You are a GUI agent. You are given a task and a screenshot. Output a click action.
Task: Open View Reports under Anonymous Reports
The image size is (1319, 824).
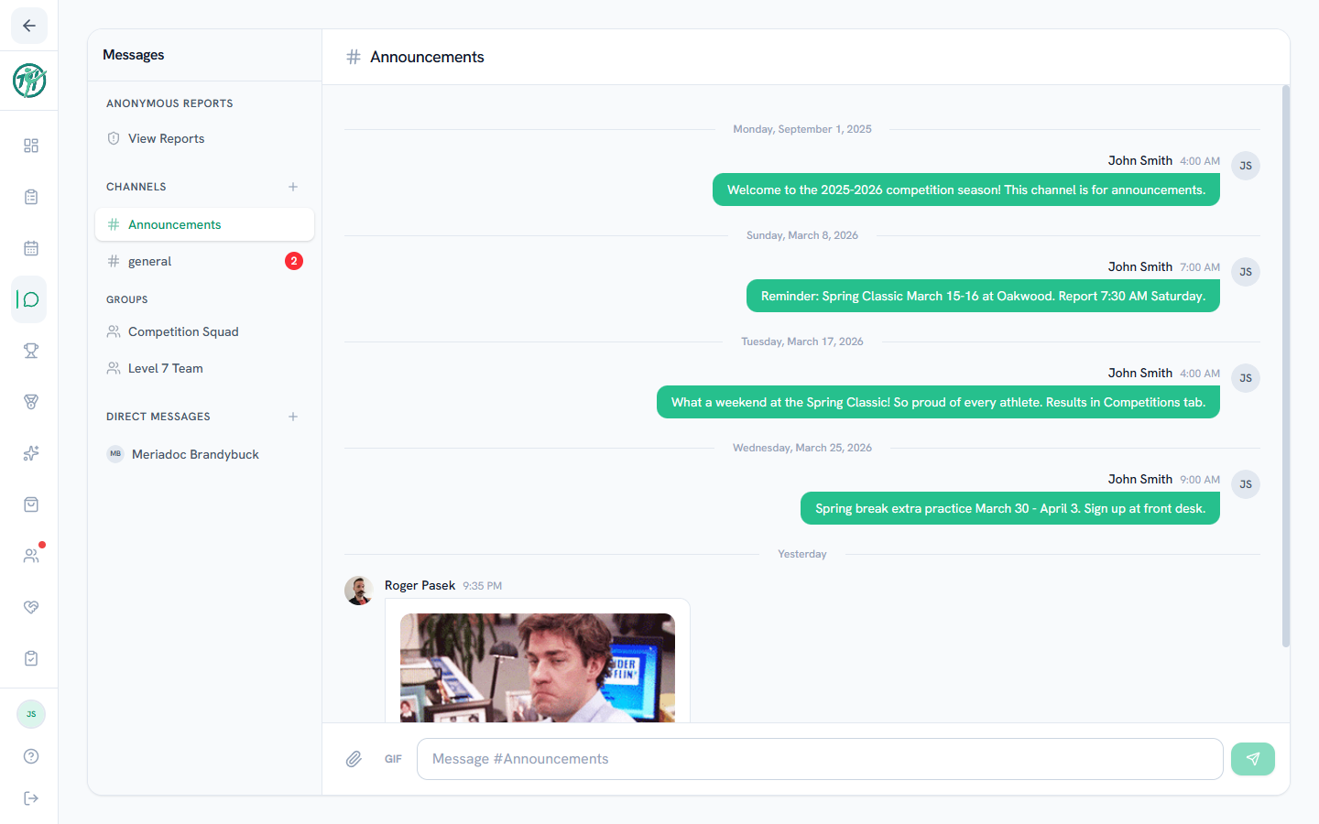click(x=204, y=138)
